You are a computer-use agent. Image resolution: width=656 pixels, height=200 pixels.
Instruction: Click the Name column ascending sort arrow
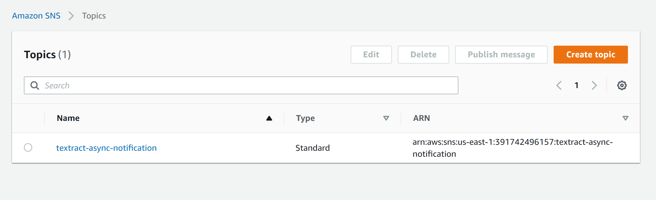point(269,118)
